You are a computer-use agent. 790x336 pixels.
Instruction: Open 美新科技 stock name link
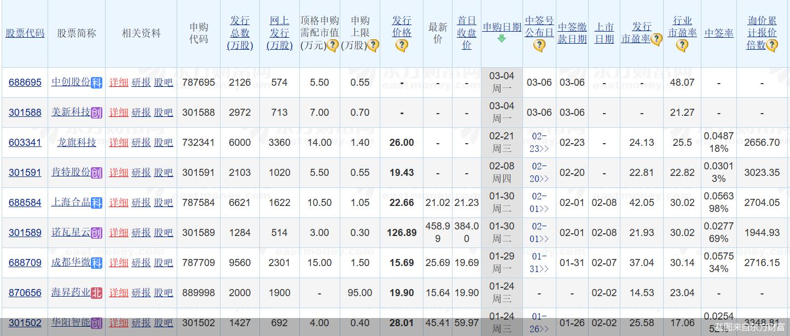pyautogui.click(x=71, y=113)
